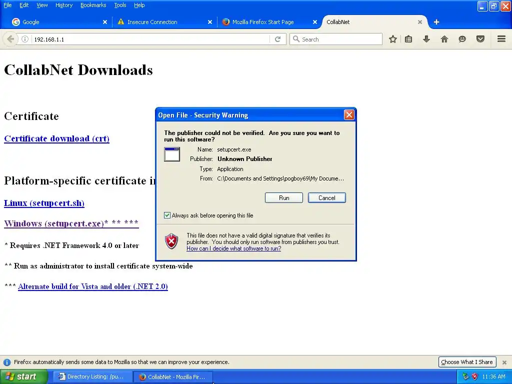The width and height of the screenshot is (512, 384).
Task: Open the File menu
Action: pyautogui.click(x=7, y=5)
